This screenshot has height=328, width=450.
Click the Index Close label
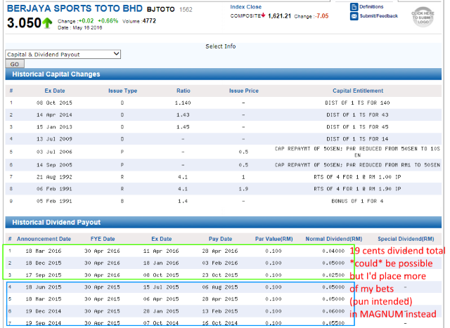tap(245, 7)
